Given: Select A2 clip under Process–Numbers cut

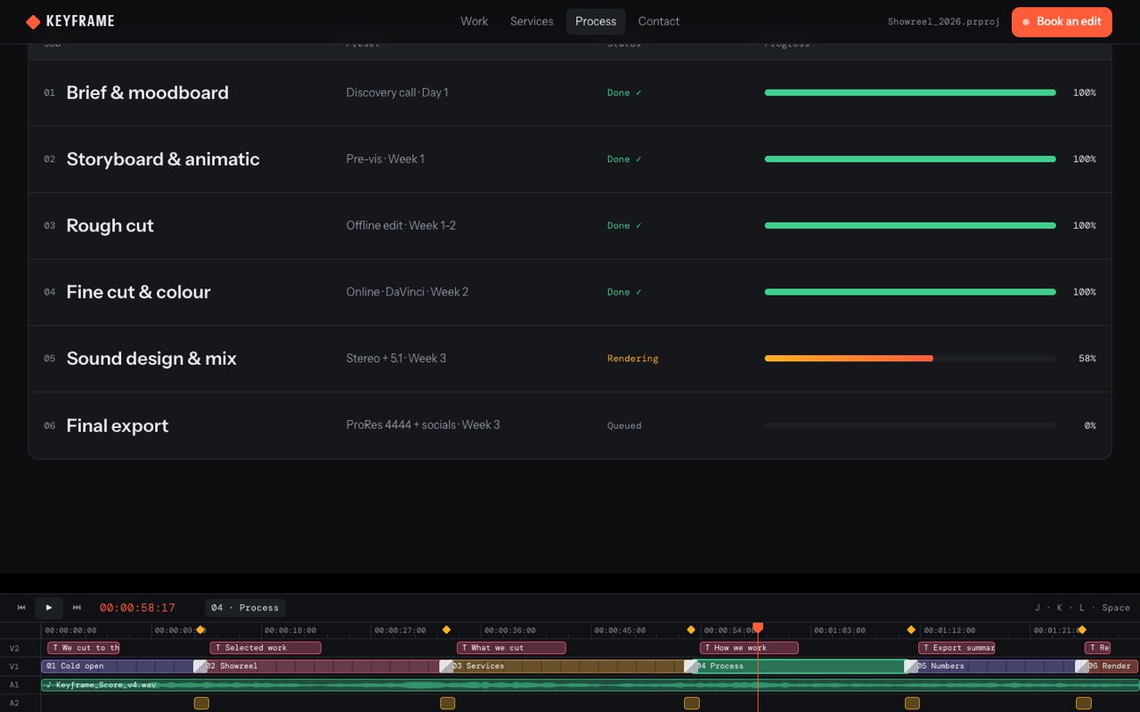Looking at the screenshot, I should pos(912,703).
